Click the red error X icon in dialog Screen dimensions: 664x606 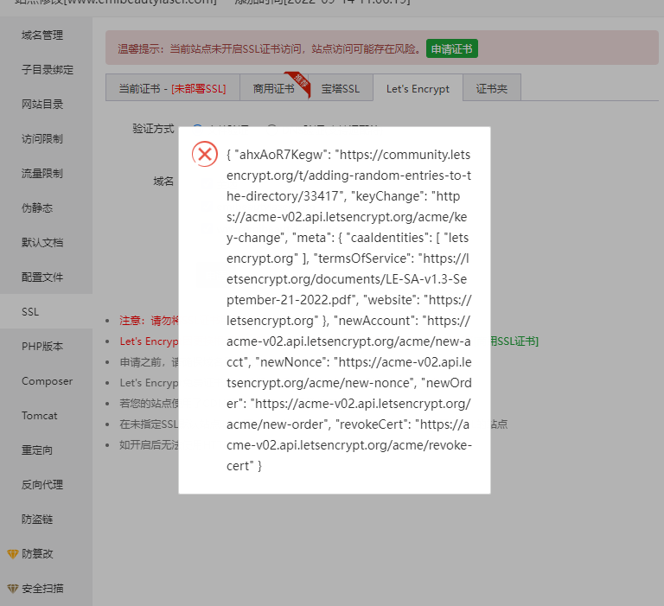click(x=205, y=154)
